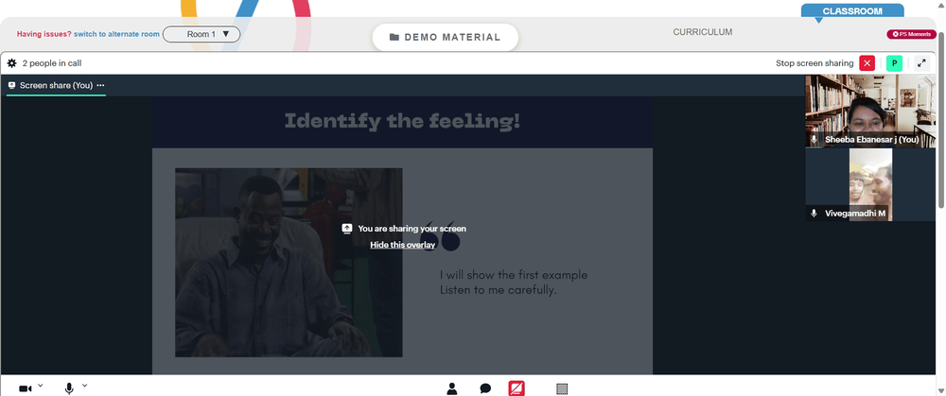Click mic icon on Vivegamadhi M tile
This screenshot has height=396, width=946.
point(814,214)
